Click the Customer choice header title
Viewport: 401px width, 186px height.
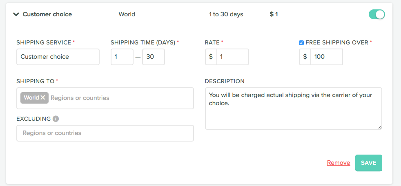click(47, 14)
